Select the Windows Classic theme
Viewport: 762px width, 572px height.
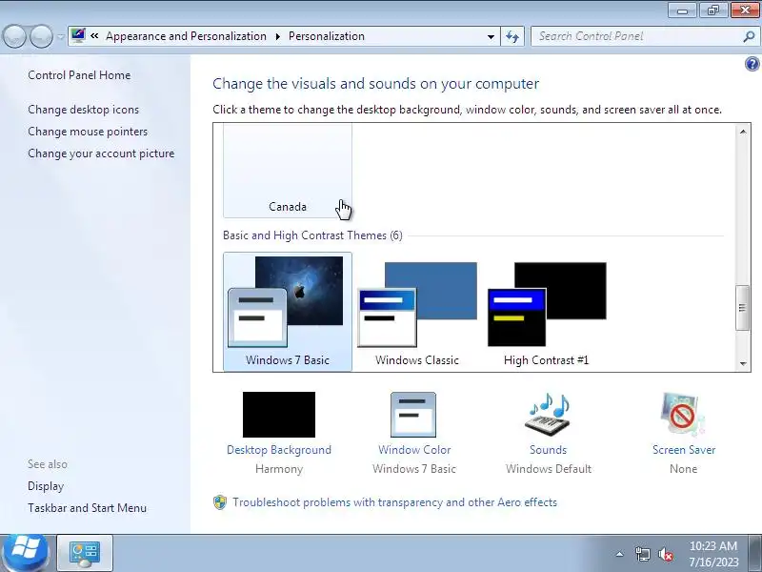click(417, 312)
